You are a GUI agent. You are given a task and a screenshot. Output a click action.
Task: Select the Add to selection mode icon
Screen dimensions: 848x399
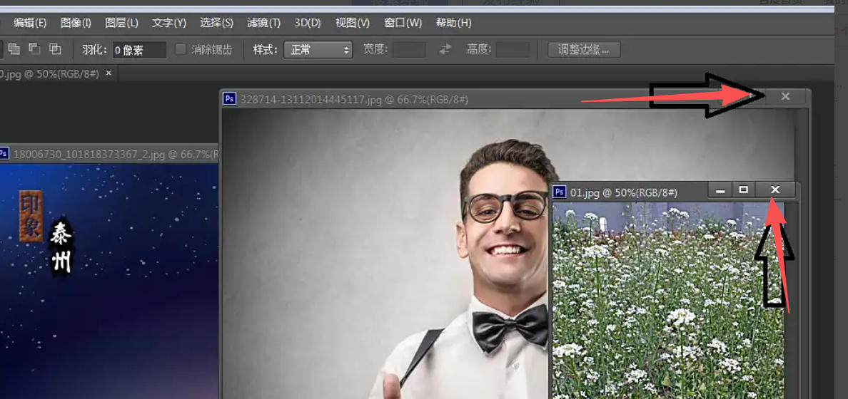click(x=14, y=49)
